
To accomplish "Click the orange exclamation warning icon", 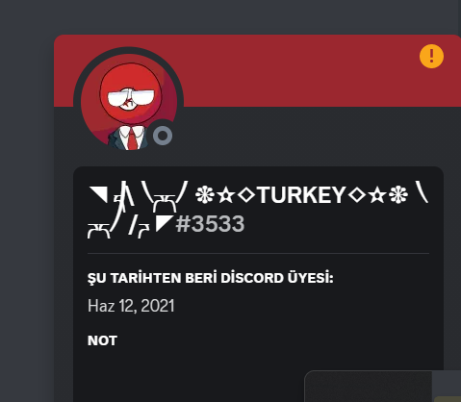I will click(431, 56).
